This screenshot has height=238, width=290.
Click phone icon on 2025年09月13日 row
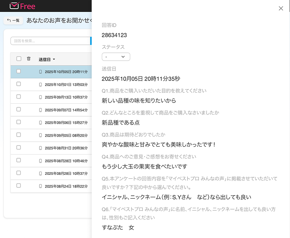coord(41,97)
